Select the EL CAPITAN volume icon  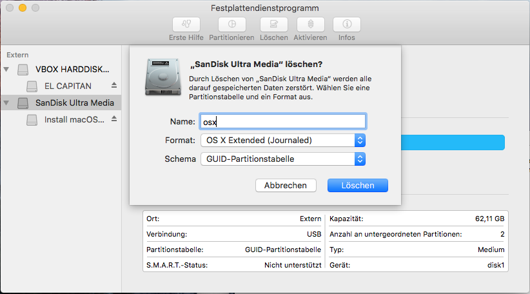click(x=32, y=86)
